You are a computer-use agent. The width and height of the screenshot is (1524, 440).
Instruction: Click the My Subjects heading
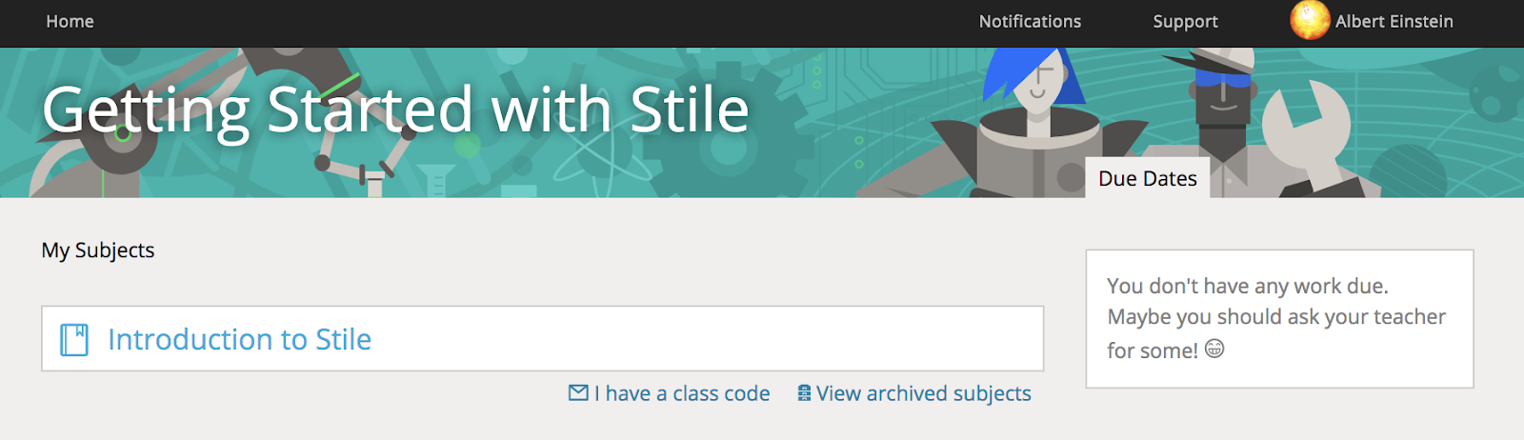(x=97, y=250)
